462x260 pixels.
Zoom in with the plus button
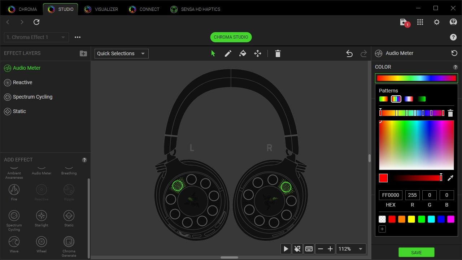click(x=330, y=249)
